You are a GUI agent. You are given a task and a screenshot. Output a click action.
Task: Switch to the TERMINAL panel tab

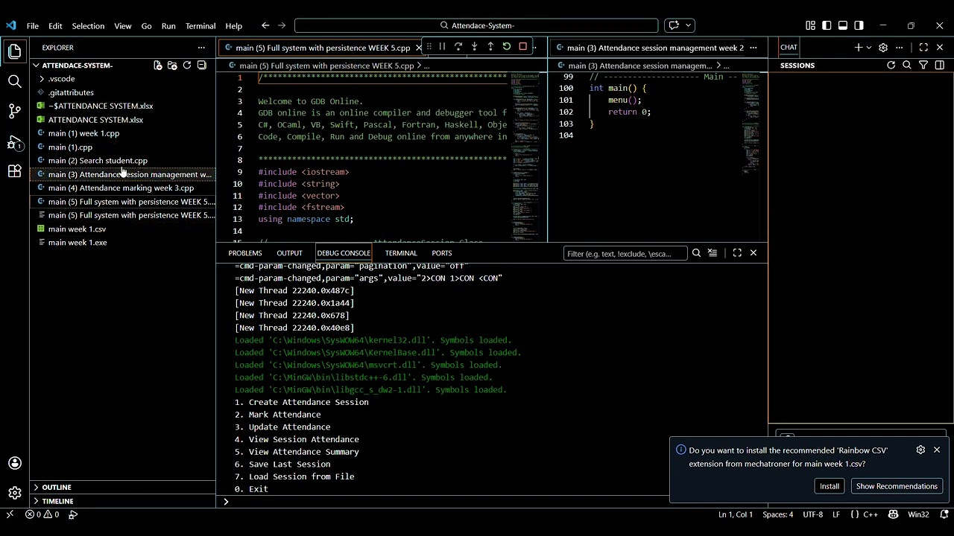click(401, 253)
